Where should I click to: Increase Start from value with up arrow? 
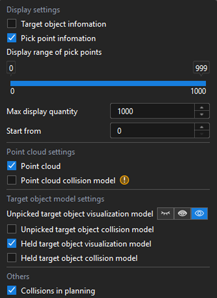coord(201,127)
